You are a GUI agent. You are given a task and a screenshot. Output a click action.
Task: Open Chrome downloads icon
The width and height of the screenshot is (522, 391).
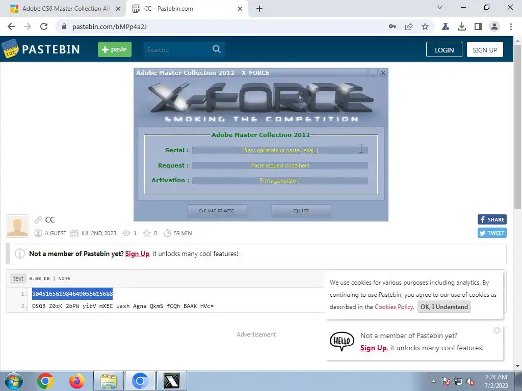pyautogui.click(x=462, y=26)
